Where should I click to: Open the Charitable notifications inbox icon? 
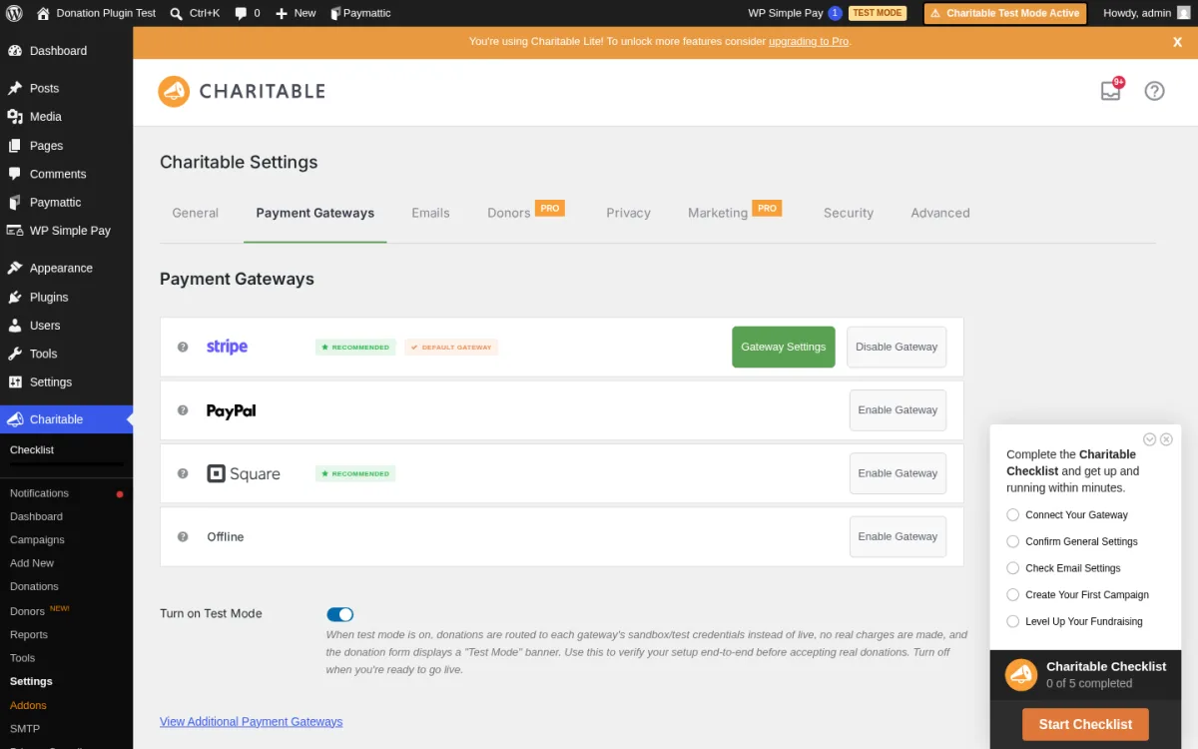click(x=1111, y=90)
